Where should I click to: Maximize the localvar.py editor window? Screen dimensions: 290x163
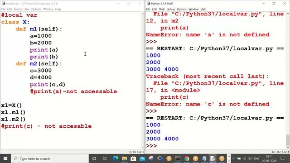129,4
